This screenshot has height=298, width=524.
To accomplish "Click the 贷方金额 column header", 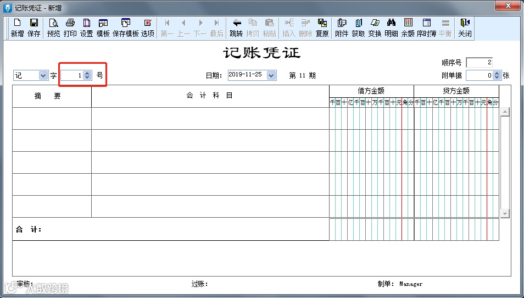I will [x=456, y=91].
